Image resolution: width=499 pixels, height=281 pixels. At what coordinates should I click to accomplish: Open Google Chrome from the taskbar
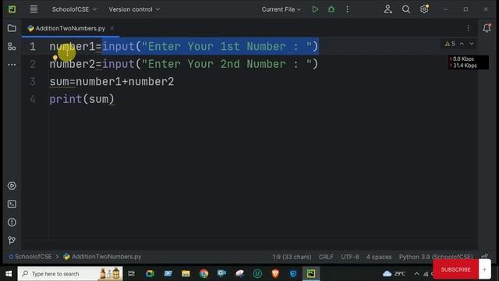[203, 274]
